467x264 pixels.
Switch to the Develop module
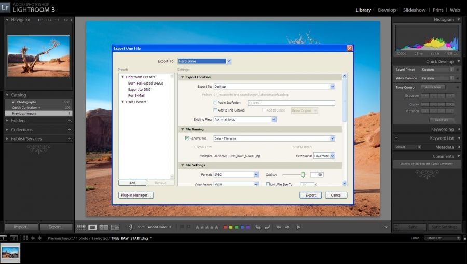(387, 10)
